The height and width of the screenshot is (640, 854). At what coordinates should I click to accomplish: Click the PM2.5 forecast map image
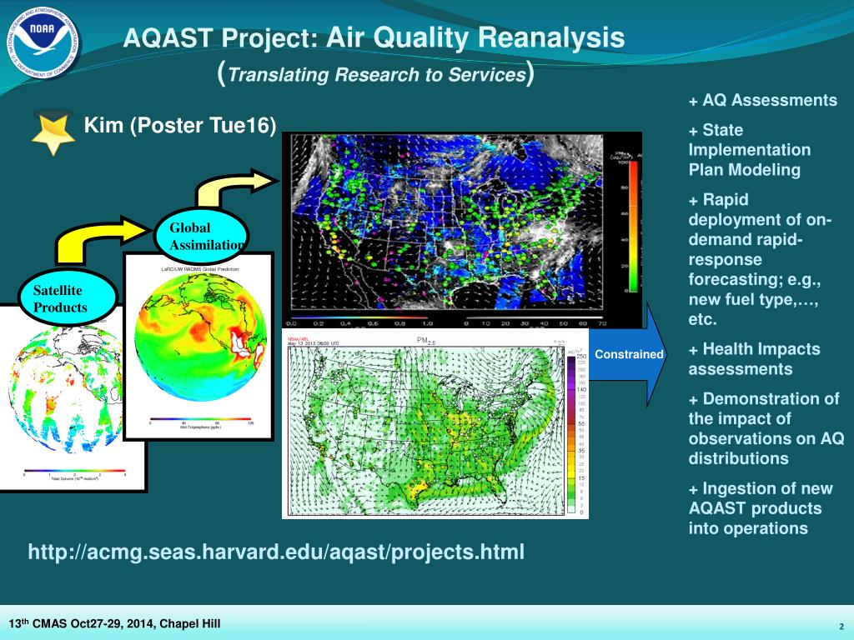tap(435, 424)
